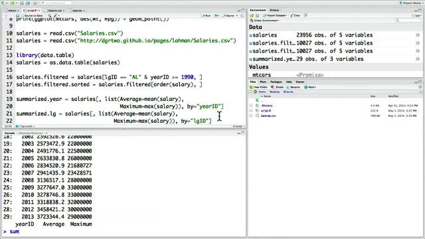View second salaries.filt... table via its grid icon
The width and height of the screenshot is (425, 239).
tap(418, 50)
